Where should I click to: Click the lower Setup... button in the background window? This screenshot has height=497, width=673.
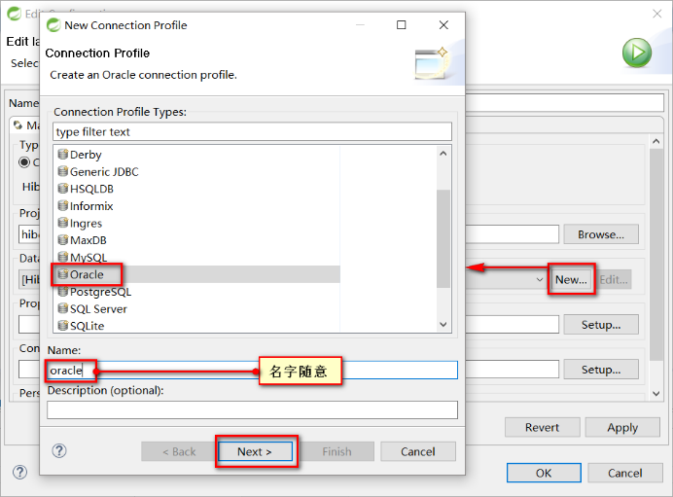click(601, 370)
